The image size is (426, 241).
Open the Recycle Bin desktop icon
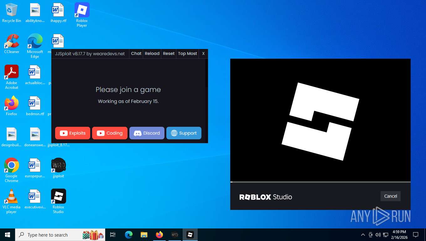pyautogui.click(x=12, y=13)
